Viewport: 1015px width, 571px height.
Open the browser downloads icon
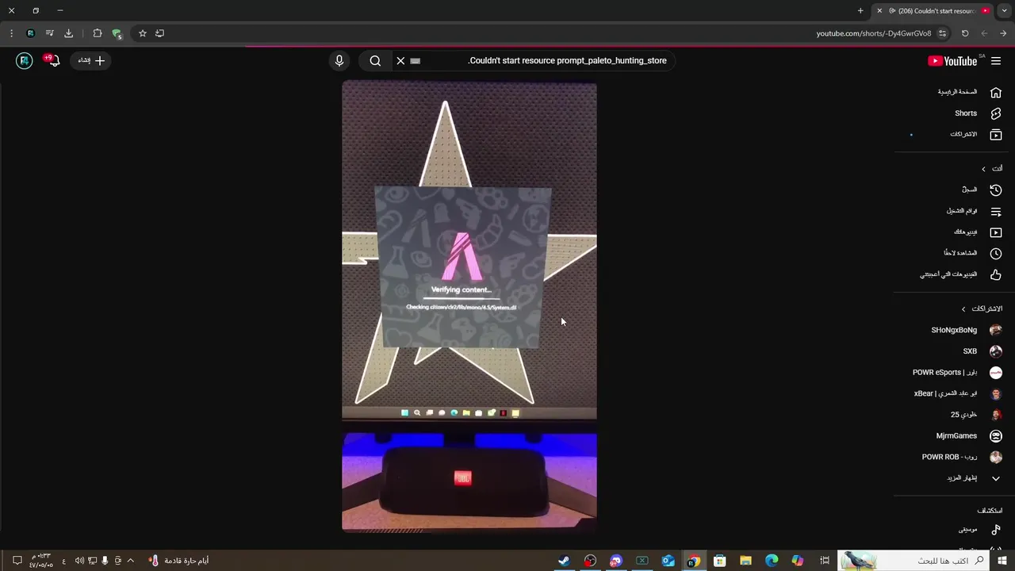(68, 33)
